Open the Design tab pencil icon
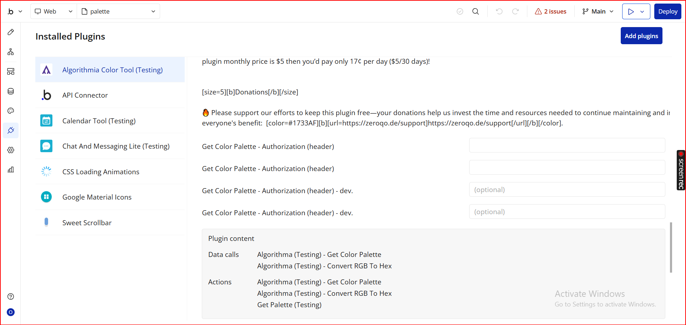The image size is (686, 325). [11, 32]
